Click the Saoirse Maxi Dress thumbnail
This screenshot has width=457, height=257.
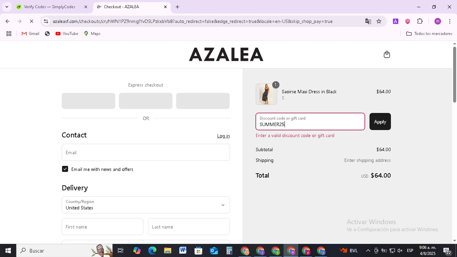pyautogui.click(x=266, y=94)
